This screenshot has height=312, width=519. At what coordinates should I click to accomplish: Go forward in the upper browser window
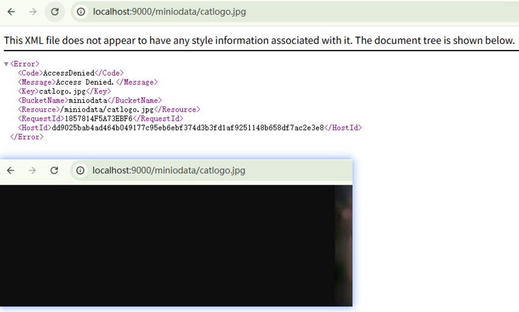33,12
